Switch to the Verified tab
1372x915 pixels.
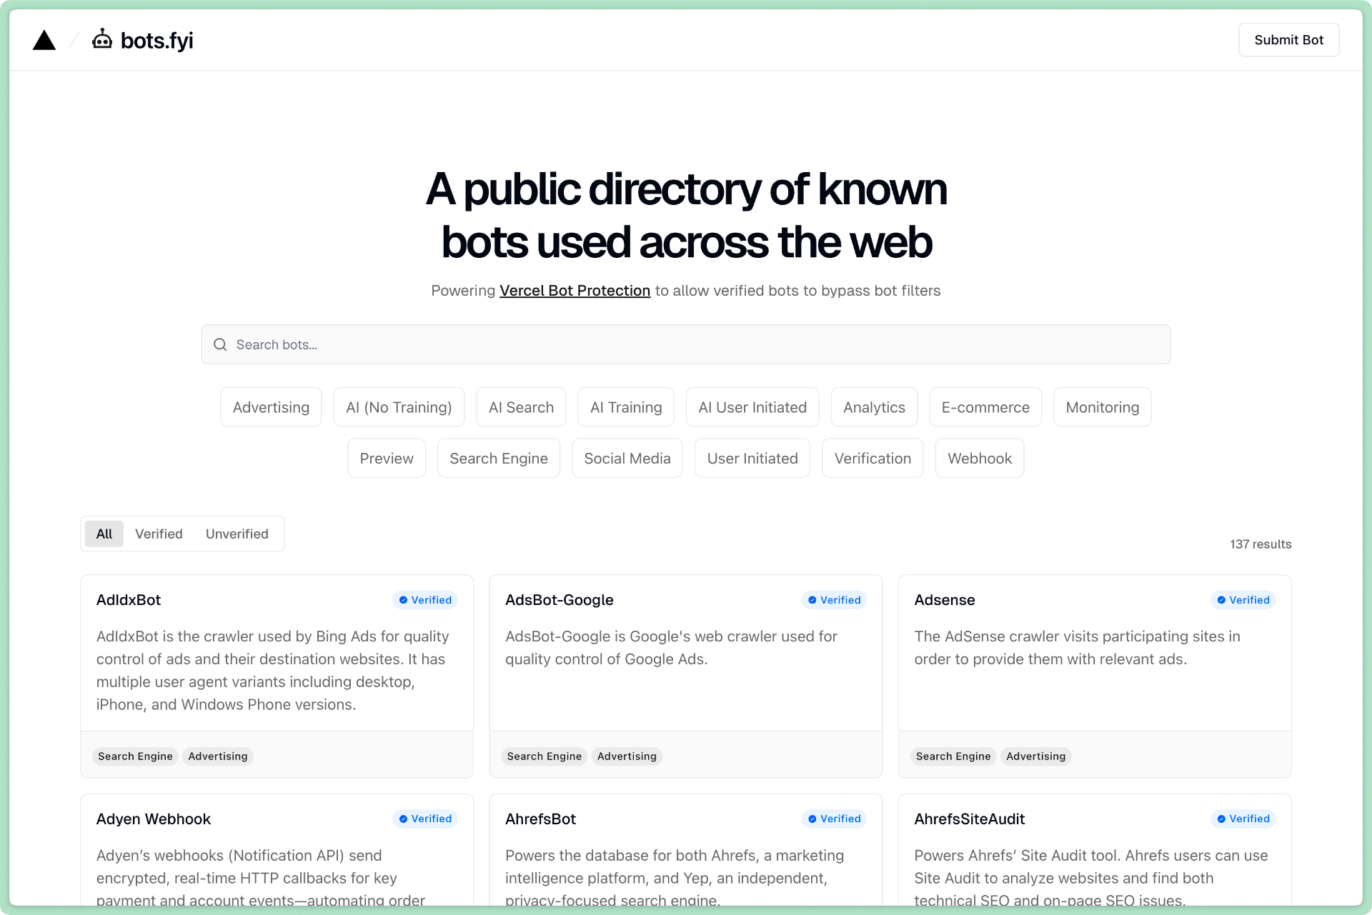pyautogui.click(x=159, y=534)
